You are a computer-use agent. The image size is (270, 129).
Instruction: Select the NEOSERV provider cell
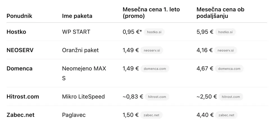point(20,50)
